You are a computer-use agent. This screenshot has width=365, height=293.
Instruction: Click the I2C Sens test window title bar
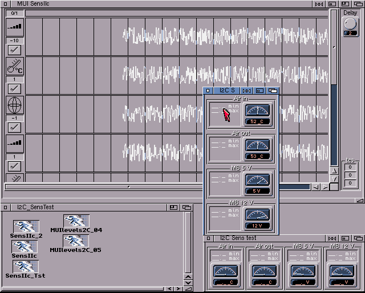click(268, 238)
